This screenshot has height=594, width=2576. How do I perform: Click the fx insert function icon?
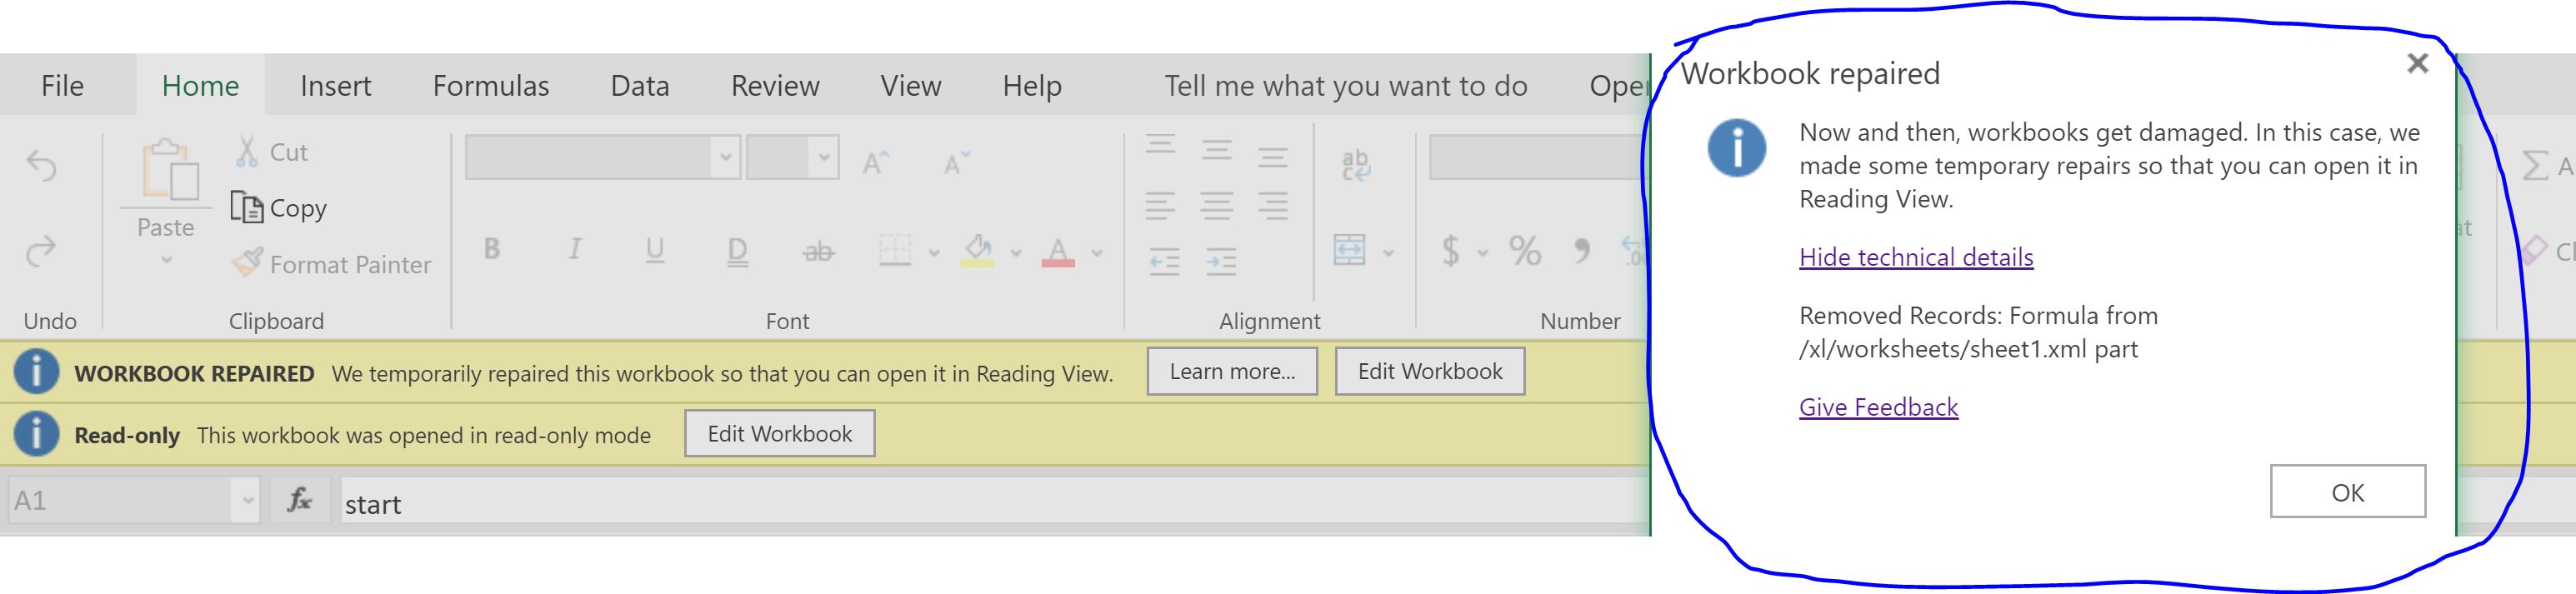point(299,500)
